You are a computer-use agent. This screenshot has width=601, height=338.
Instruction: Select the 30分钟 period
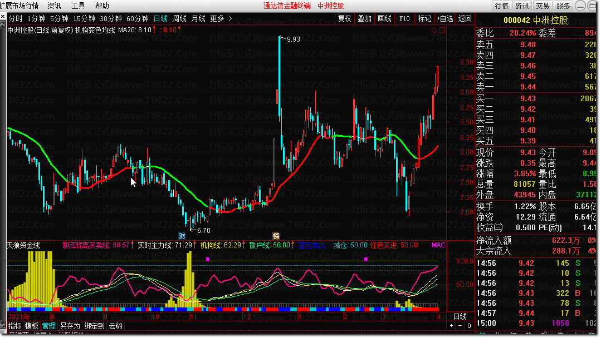coord(111,18)
